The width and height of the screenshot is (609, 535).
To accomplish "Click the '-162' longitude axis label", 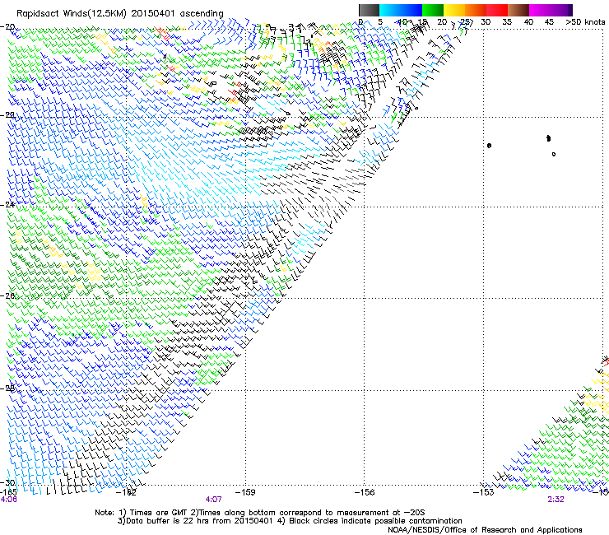I will [127, 493].
